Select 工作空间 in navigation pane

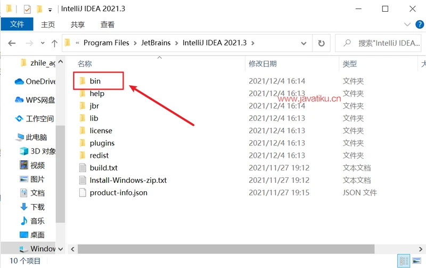pyautogui.click(x=34, y=119)
